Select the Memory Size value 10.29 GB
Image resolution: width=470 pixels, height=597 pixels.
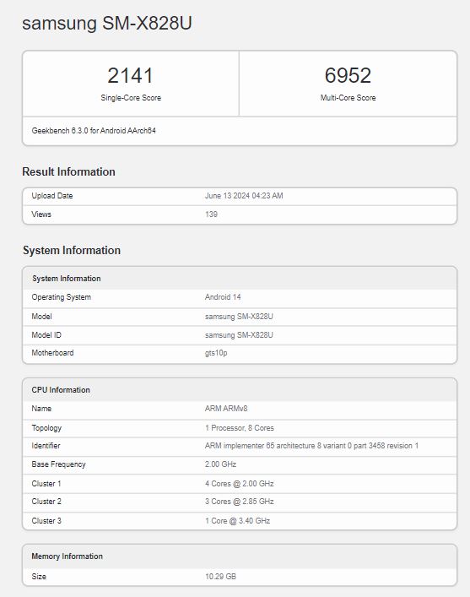pyautogui.click(x=220, y=577)
